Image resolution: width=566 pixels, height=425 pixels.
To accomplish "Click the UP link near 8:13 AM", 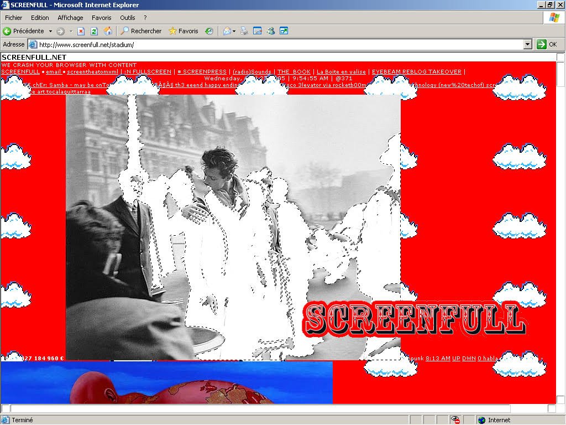I will point(456,358).
